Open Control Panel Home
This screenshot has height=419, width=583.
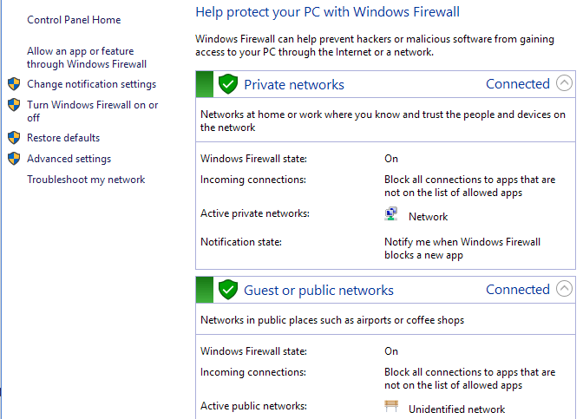coord(74,20)
